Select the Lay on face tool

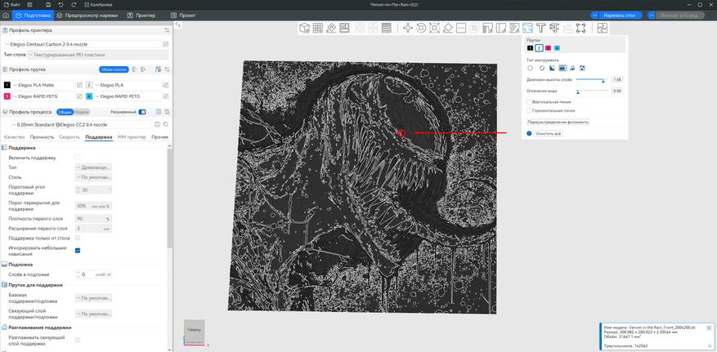[448, 29]
